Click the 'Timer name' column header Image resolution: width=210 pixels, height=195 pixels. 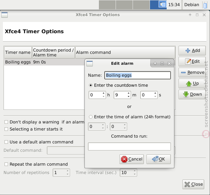click(18, 52)
